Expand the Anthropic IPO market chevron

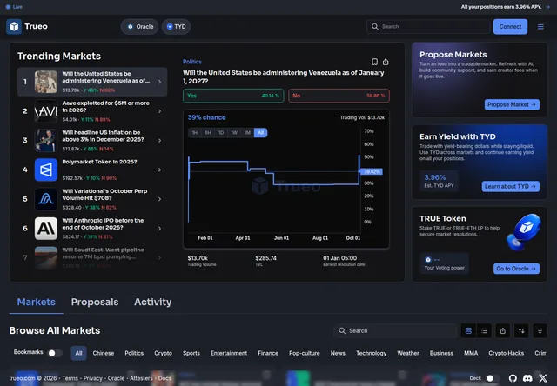pos(159,229)
